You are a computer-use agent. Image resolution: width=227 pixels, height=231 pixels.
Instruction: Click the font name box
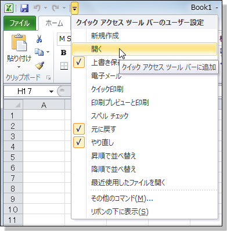(x=64, y=39)
